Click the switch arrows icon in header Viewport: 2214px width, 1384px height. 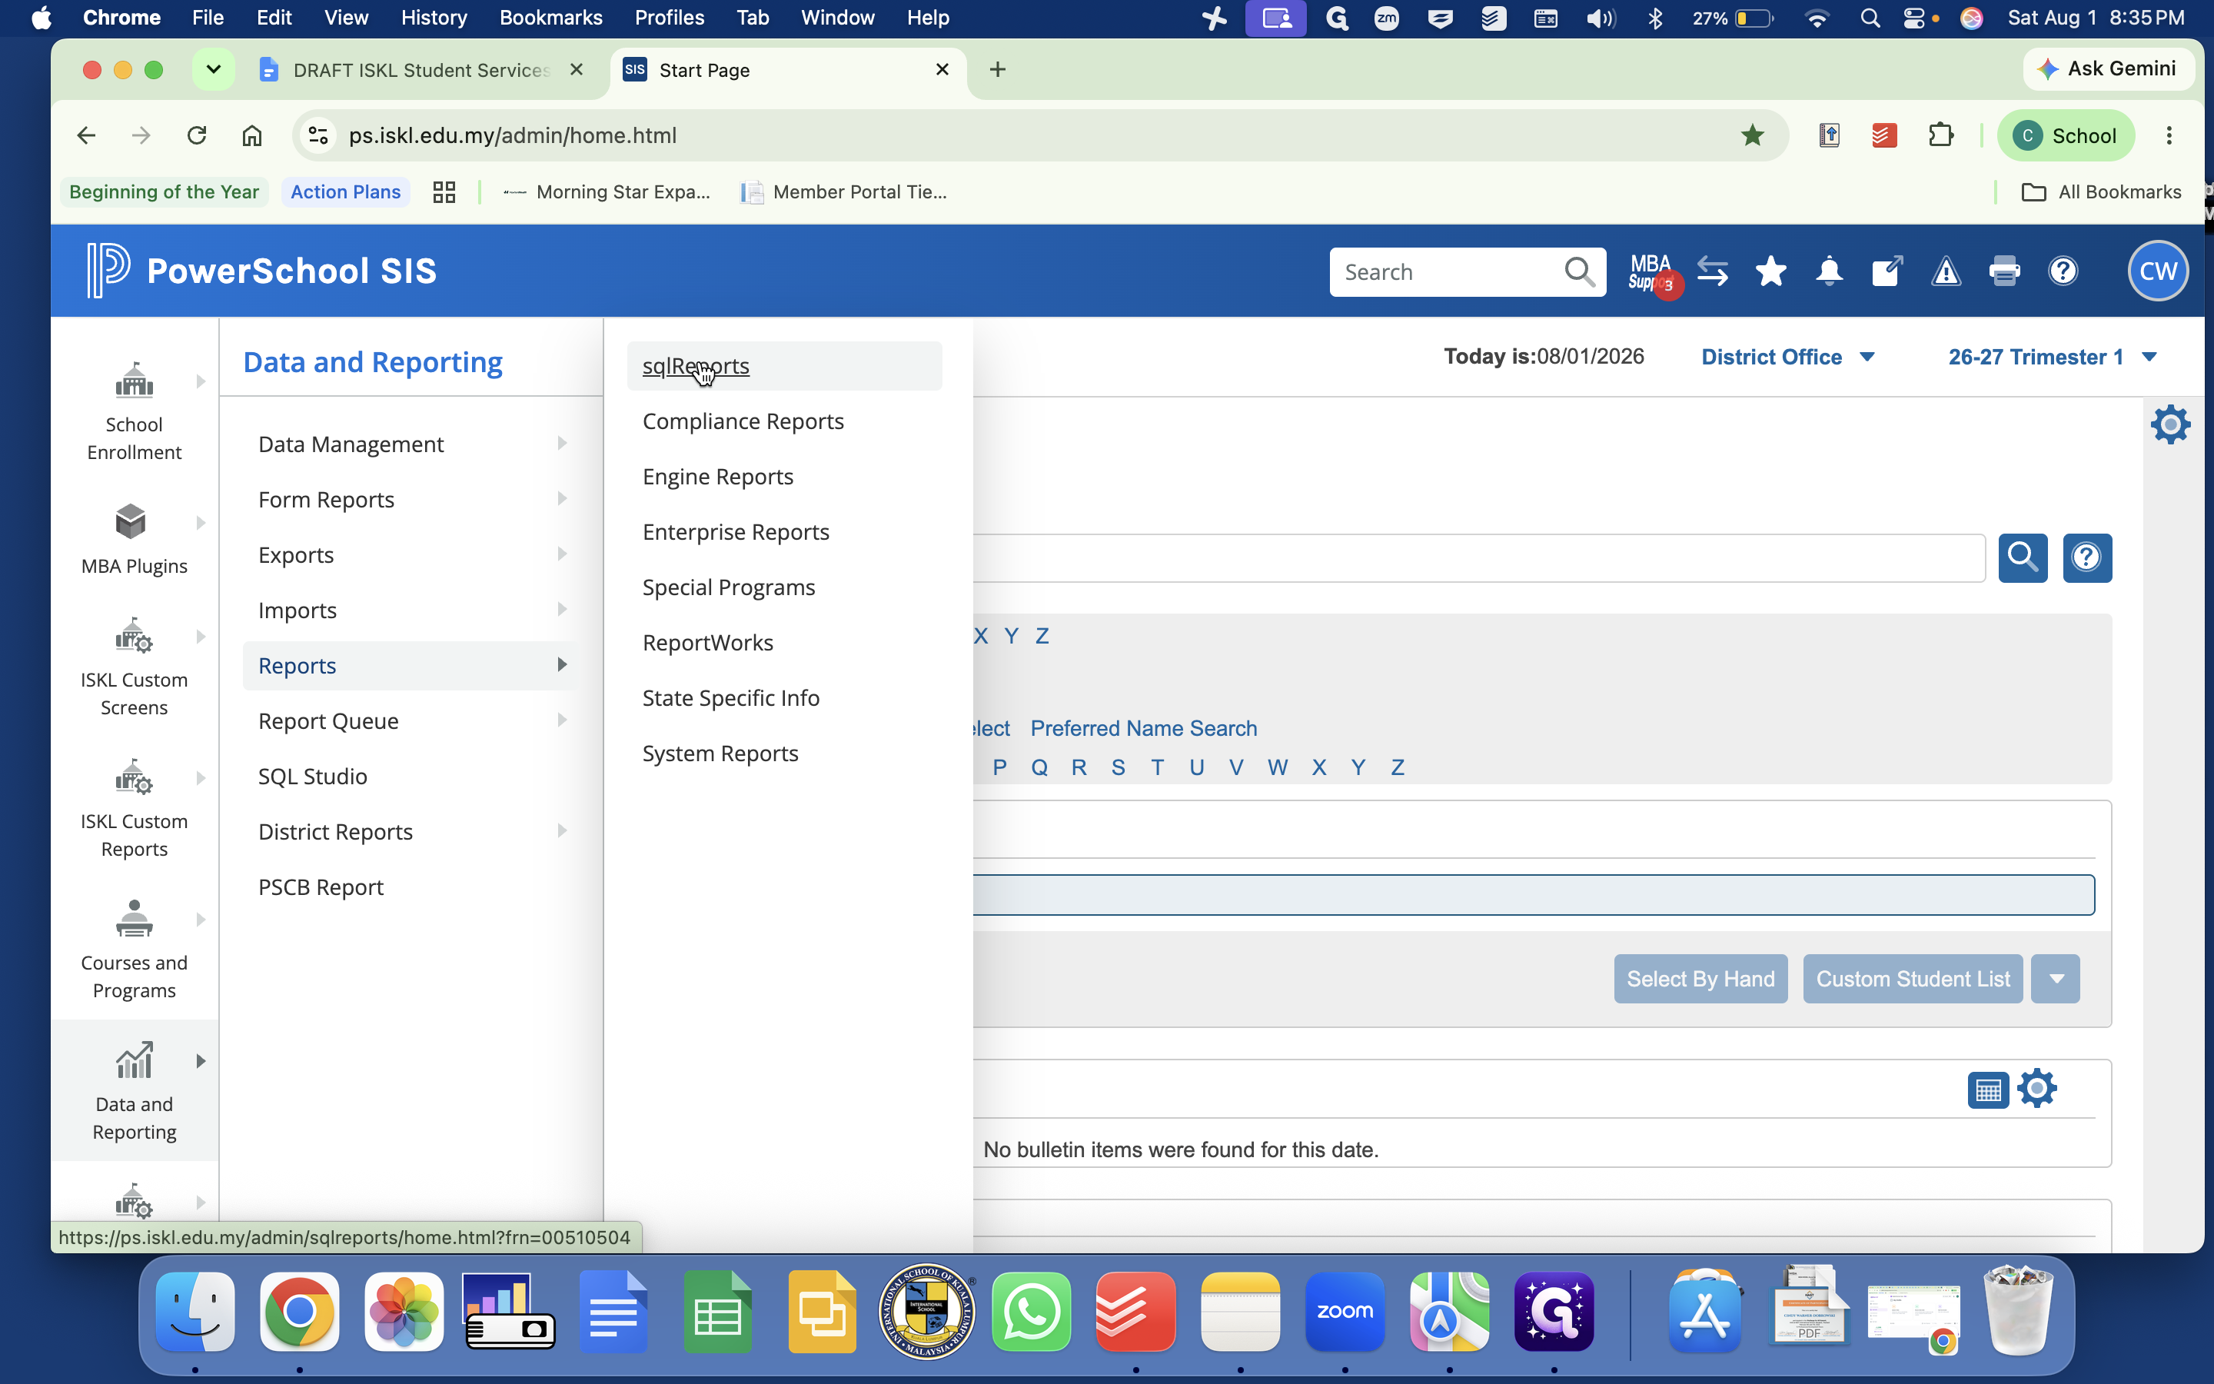[x=1713, y=272]
